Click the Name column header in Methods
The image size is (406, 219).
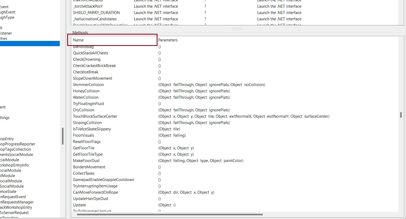(x=78, y=40)
